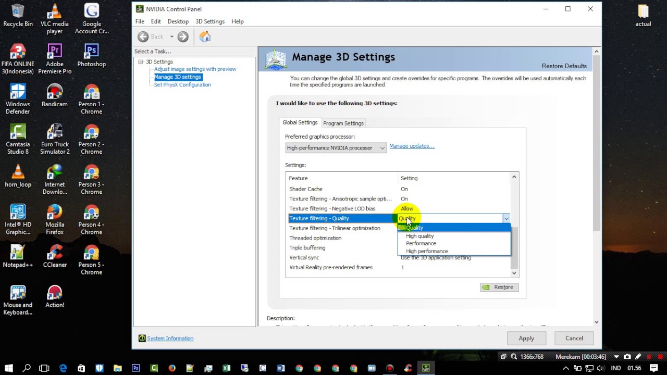The image size is (667, 375).
Task: Select Euro Truck Simulator 2 icon
Action: click(55, 140)
